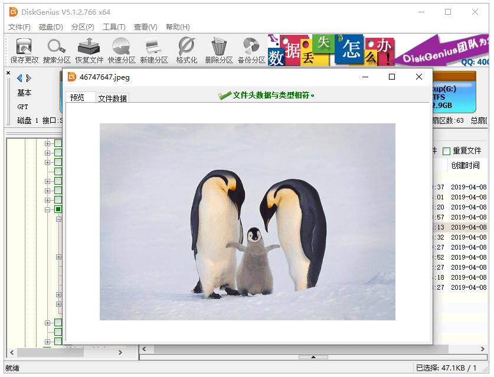This screenshot has width=494, height=377.
Task: Expand the topmost plus node in tree
Action: (48, 143)
